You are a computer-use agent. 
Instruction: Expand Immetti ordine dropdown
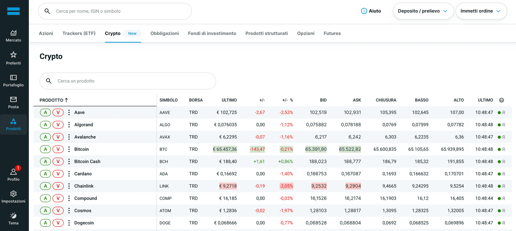(x=481, y=11)
